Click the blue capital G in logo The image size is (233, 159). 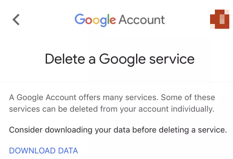[79, 20]
